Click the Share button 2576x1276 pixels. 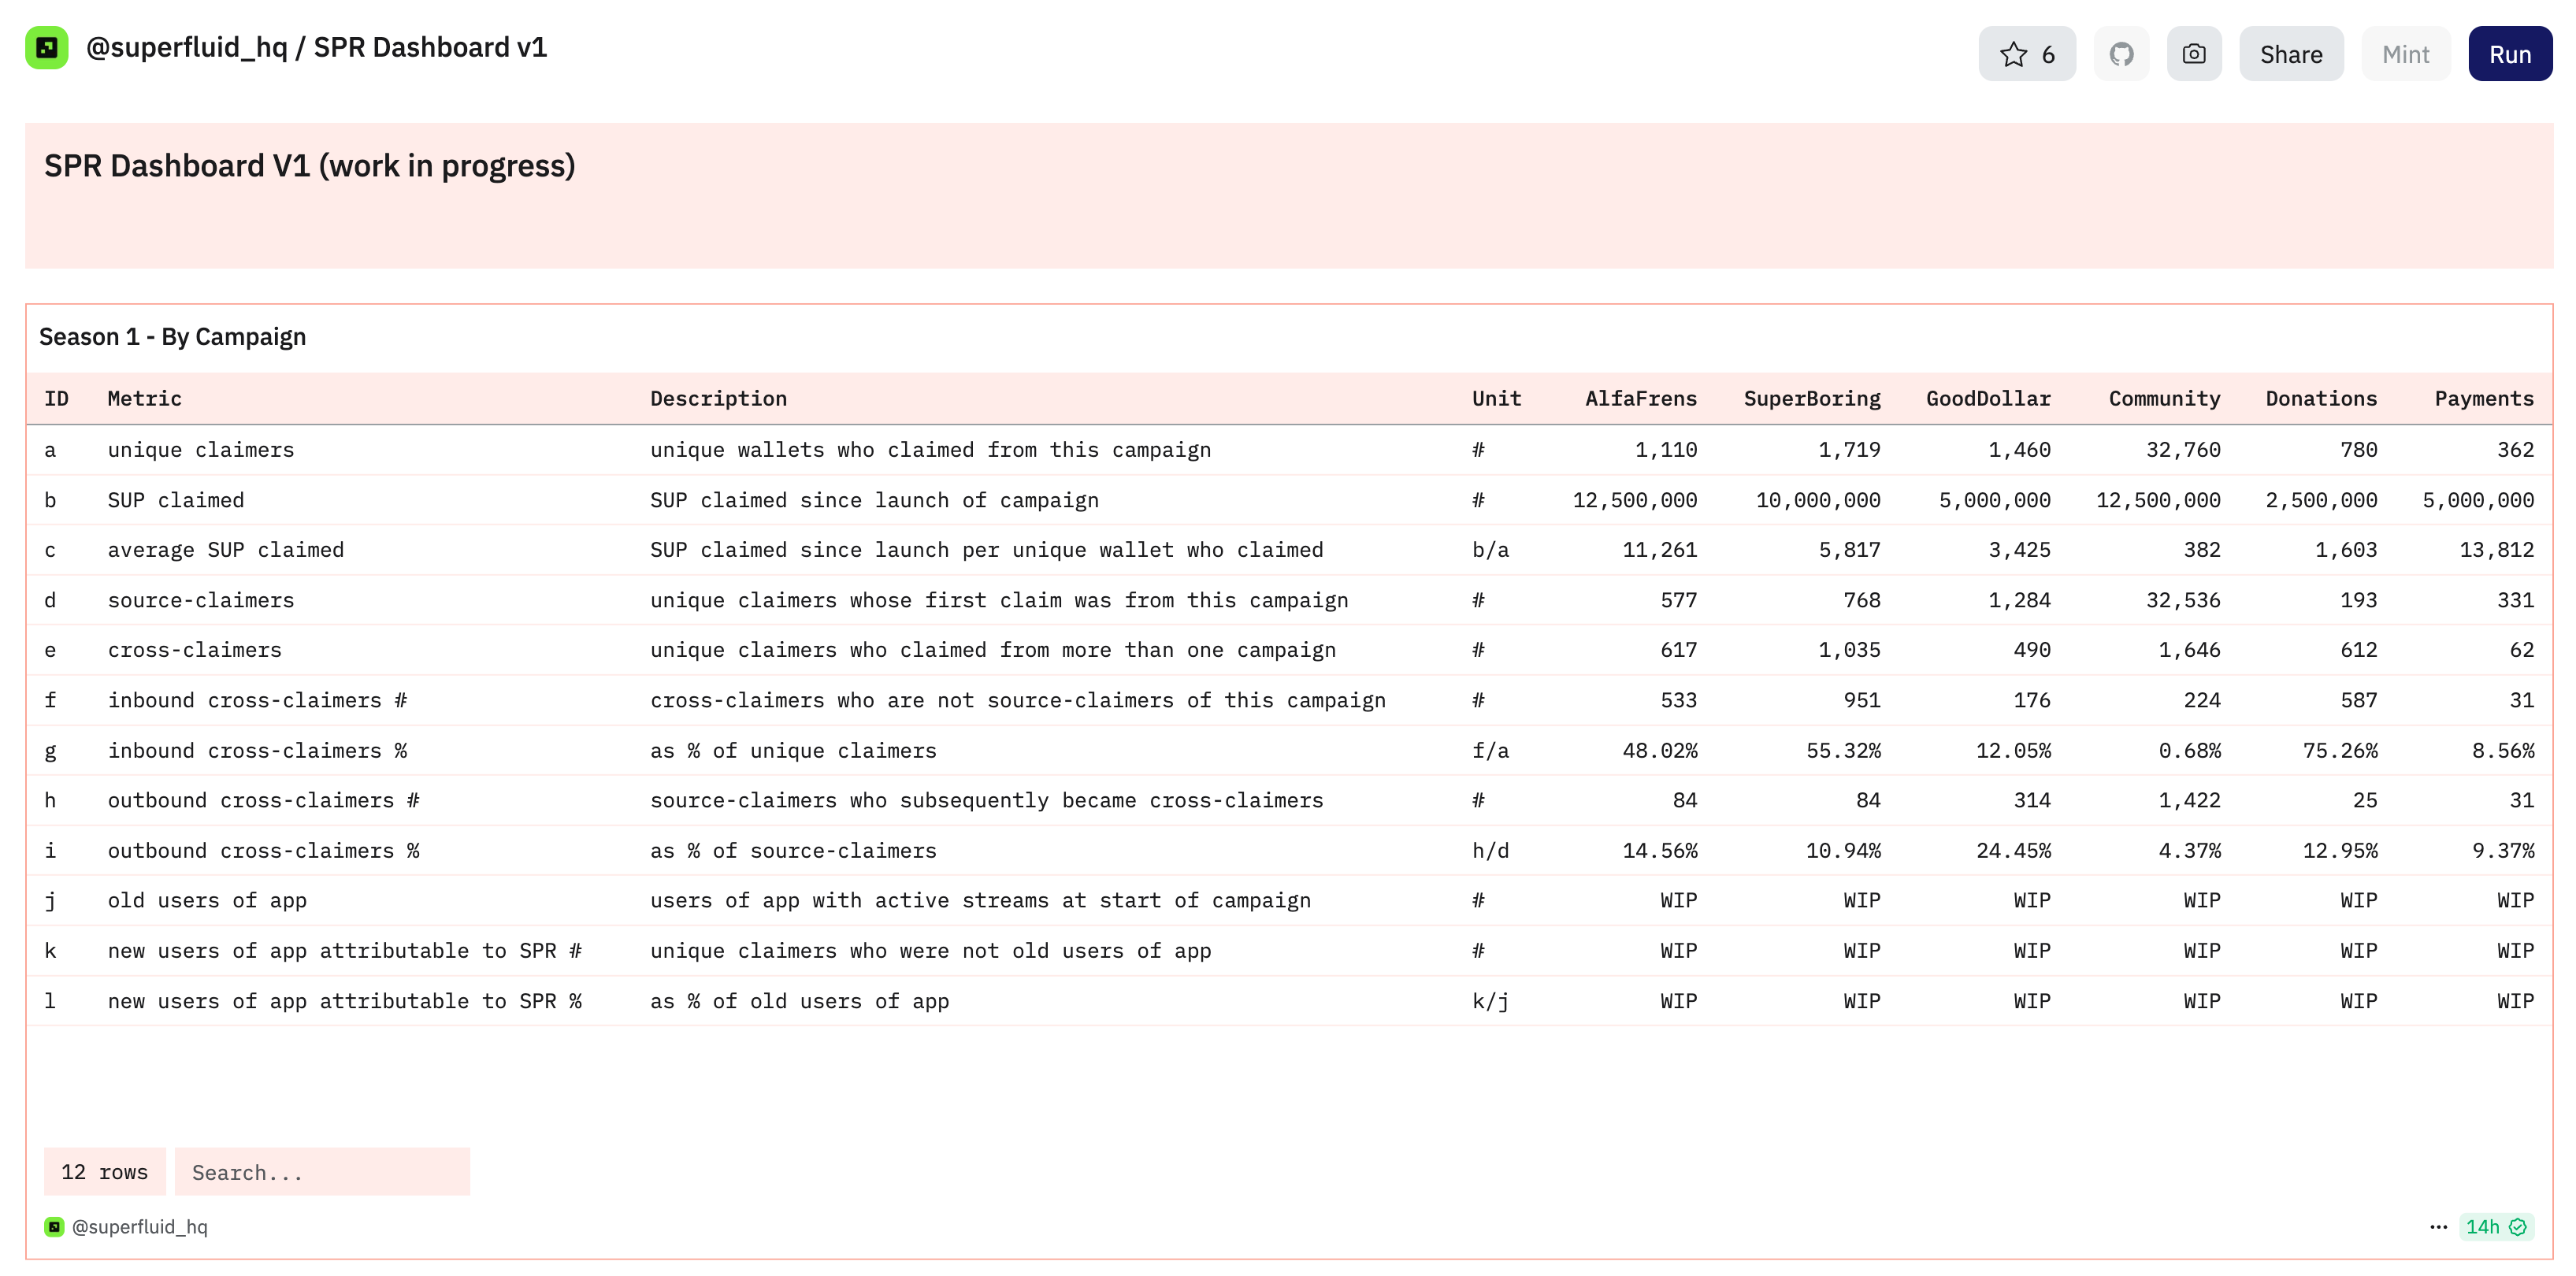2290,54
